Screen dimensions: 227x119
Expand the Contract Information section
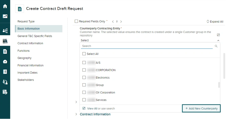(95, 114)
